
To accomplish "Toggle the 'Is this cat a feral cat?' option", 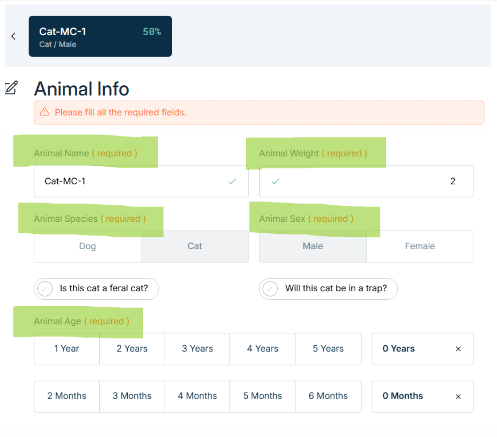I will (96, 289).
